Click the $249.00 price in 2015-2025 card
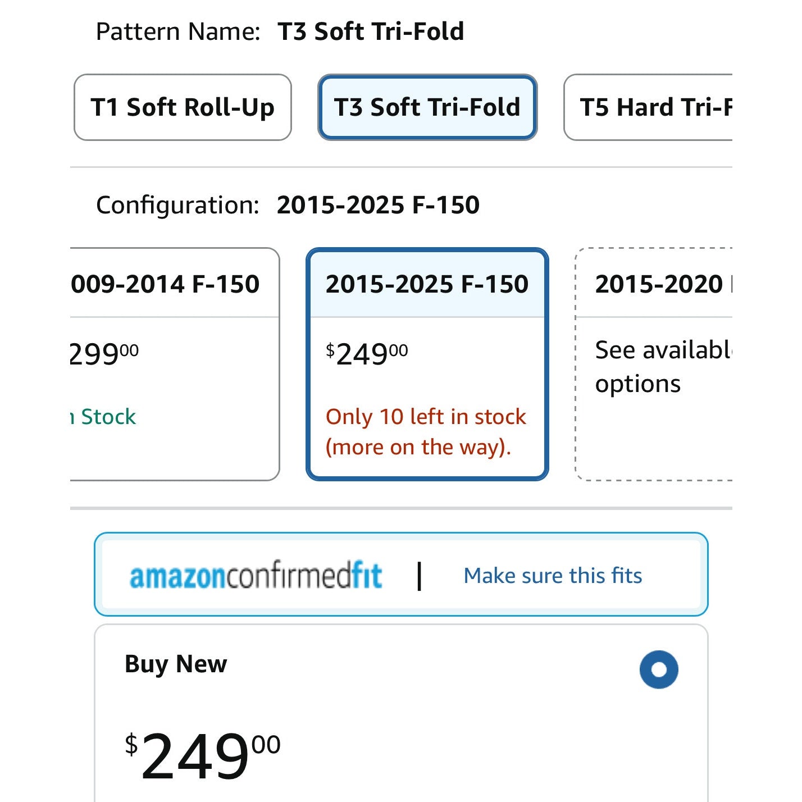This screenshot has height=802, width=802. 367,354
